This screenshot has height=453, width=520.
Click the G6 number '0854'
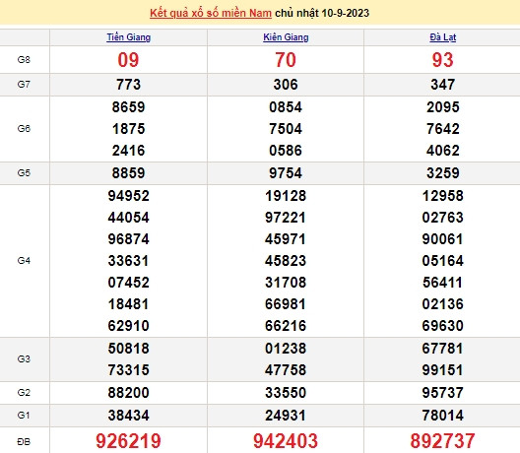pos(286,107)
